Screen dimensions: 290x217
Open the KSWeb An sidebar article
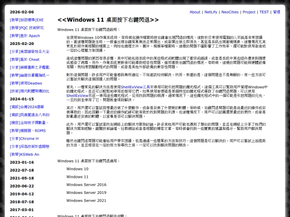pyautogui.click(x=24, y=154)
